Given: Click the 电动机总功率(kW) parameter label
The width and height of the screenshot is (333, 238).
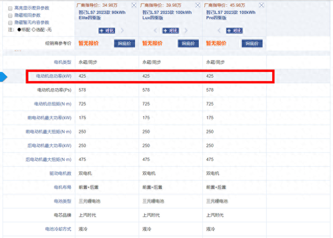Looking at the screenshot, I should 54,76.
